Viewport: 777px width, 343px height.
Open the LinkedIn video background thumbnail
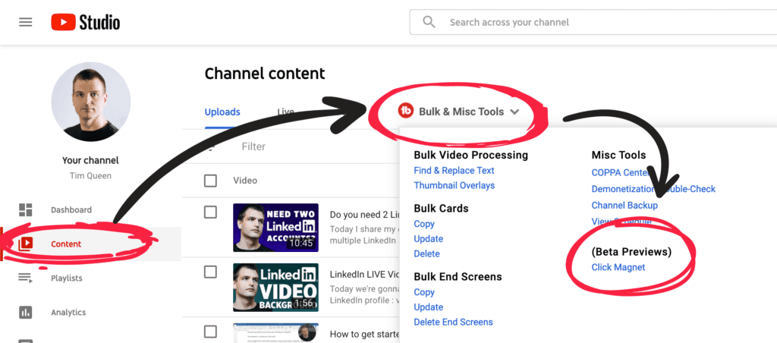coord(275,285)
